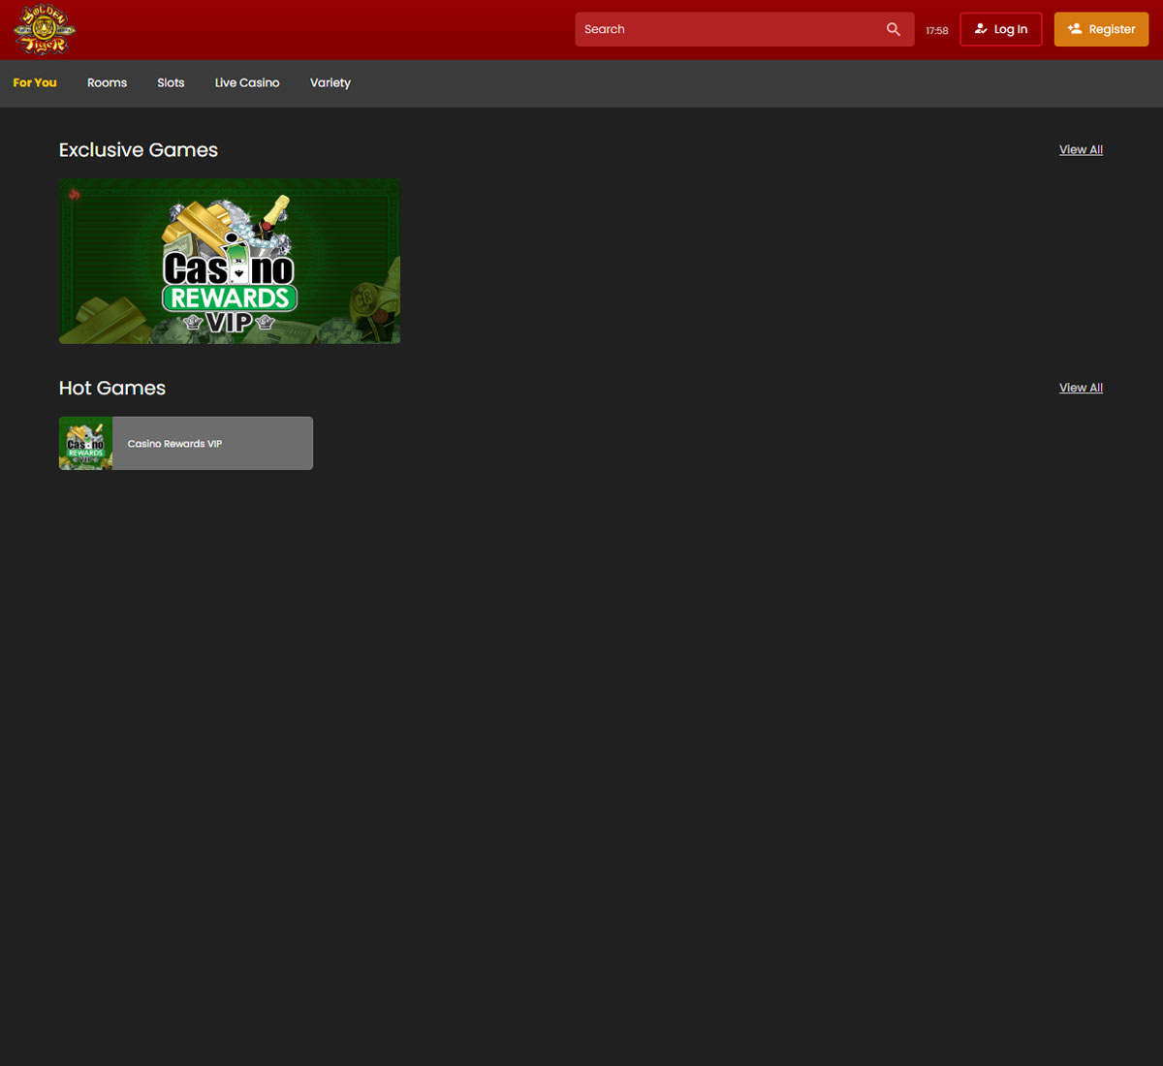Click the Casino Rewards VIP thumbnail in Hot Games
The image size is (1163, 1066).
pos(85,443)
